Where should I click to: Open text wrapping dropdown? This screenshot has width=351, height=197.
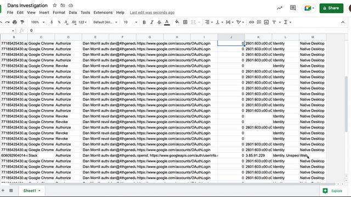coord(230,22)
